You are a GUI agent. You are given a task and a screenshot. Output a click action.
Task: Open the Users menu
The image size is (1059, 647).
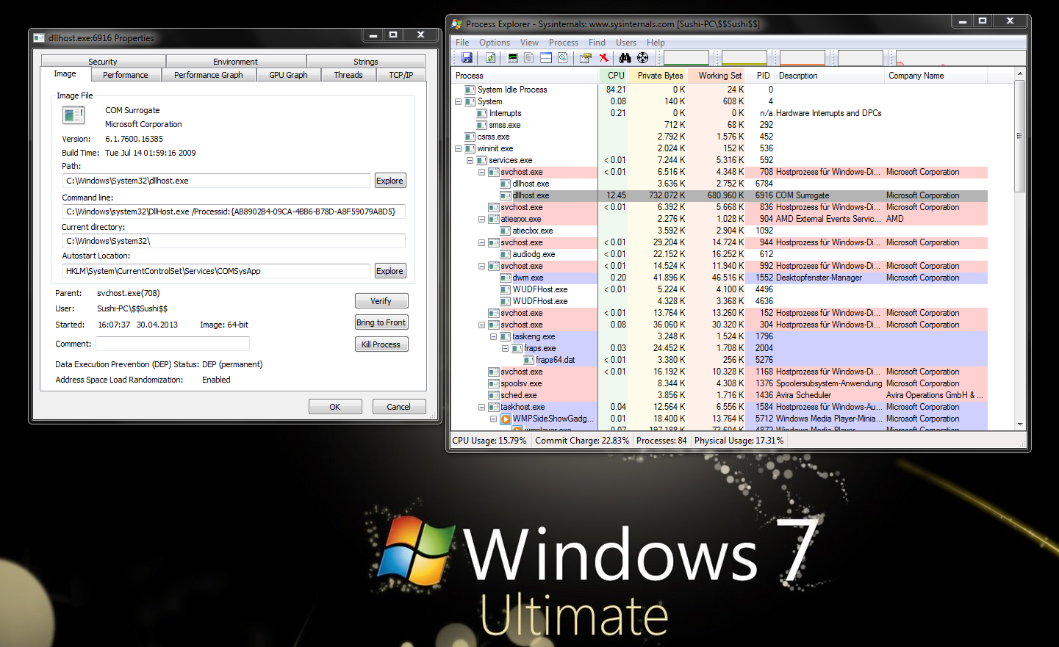[626, 43]
